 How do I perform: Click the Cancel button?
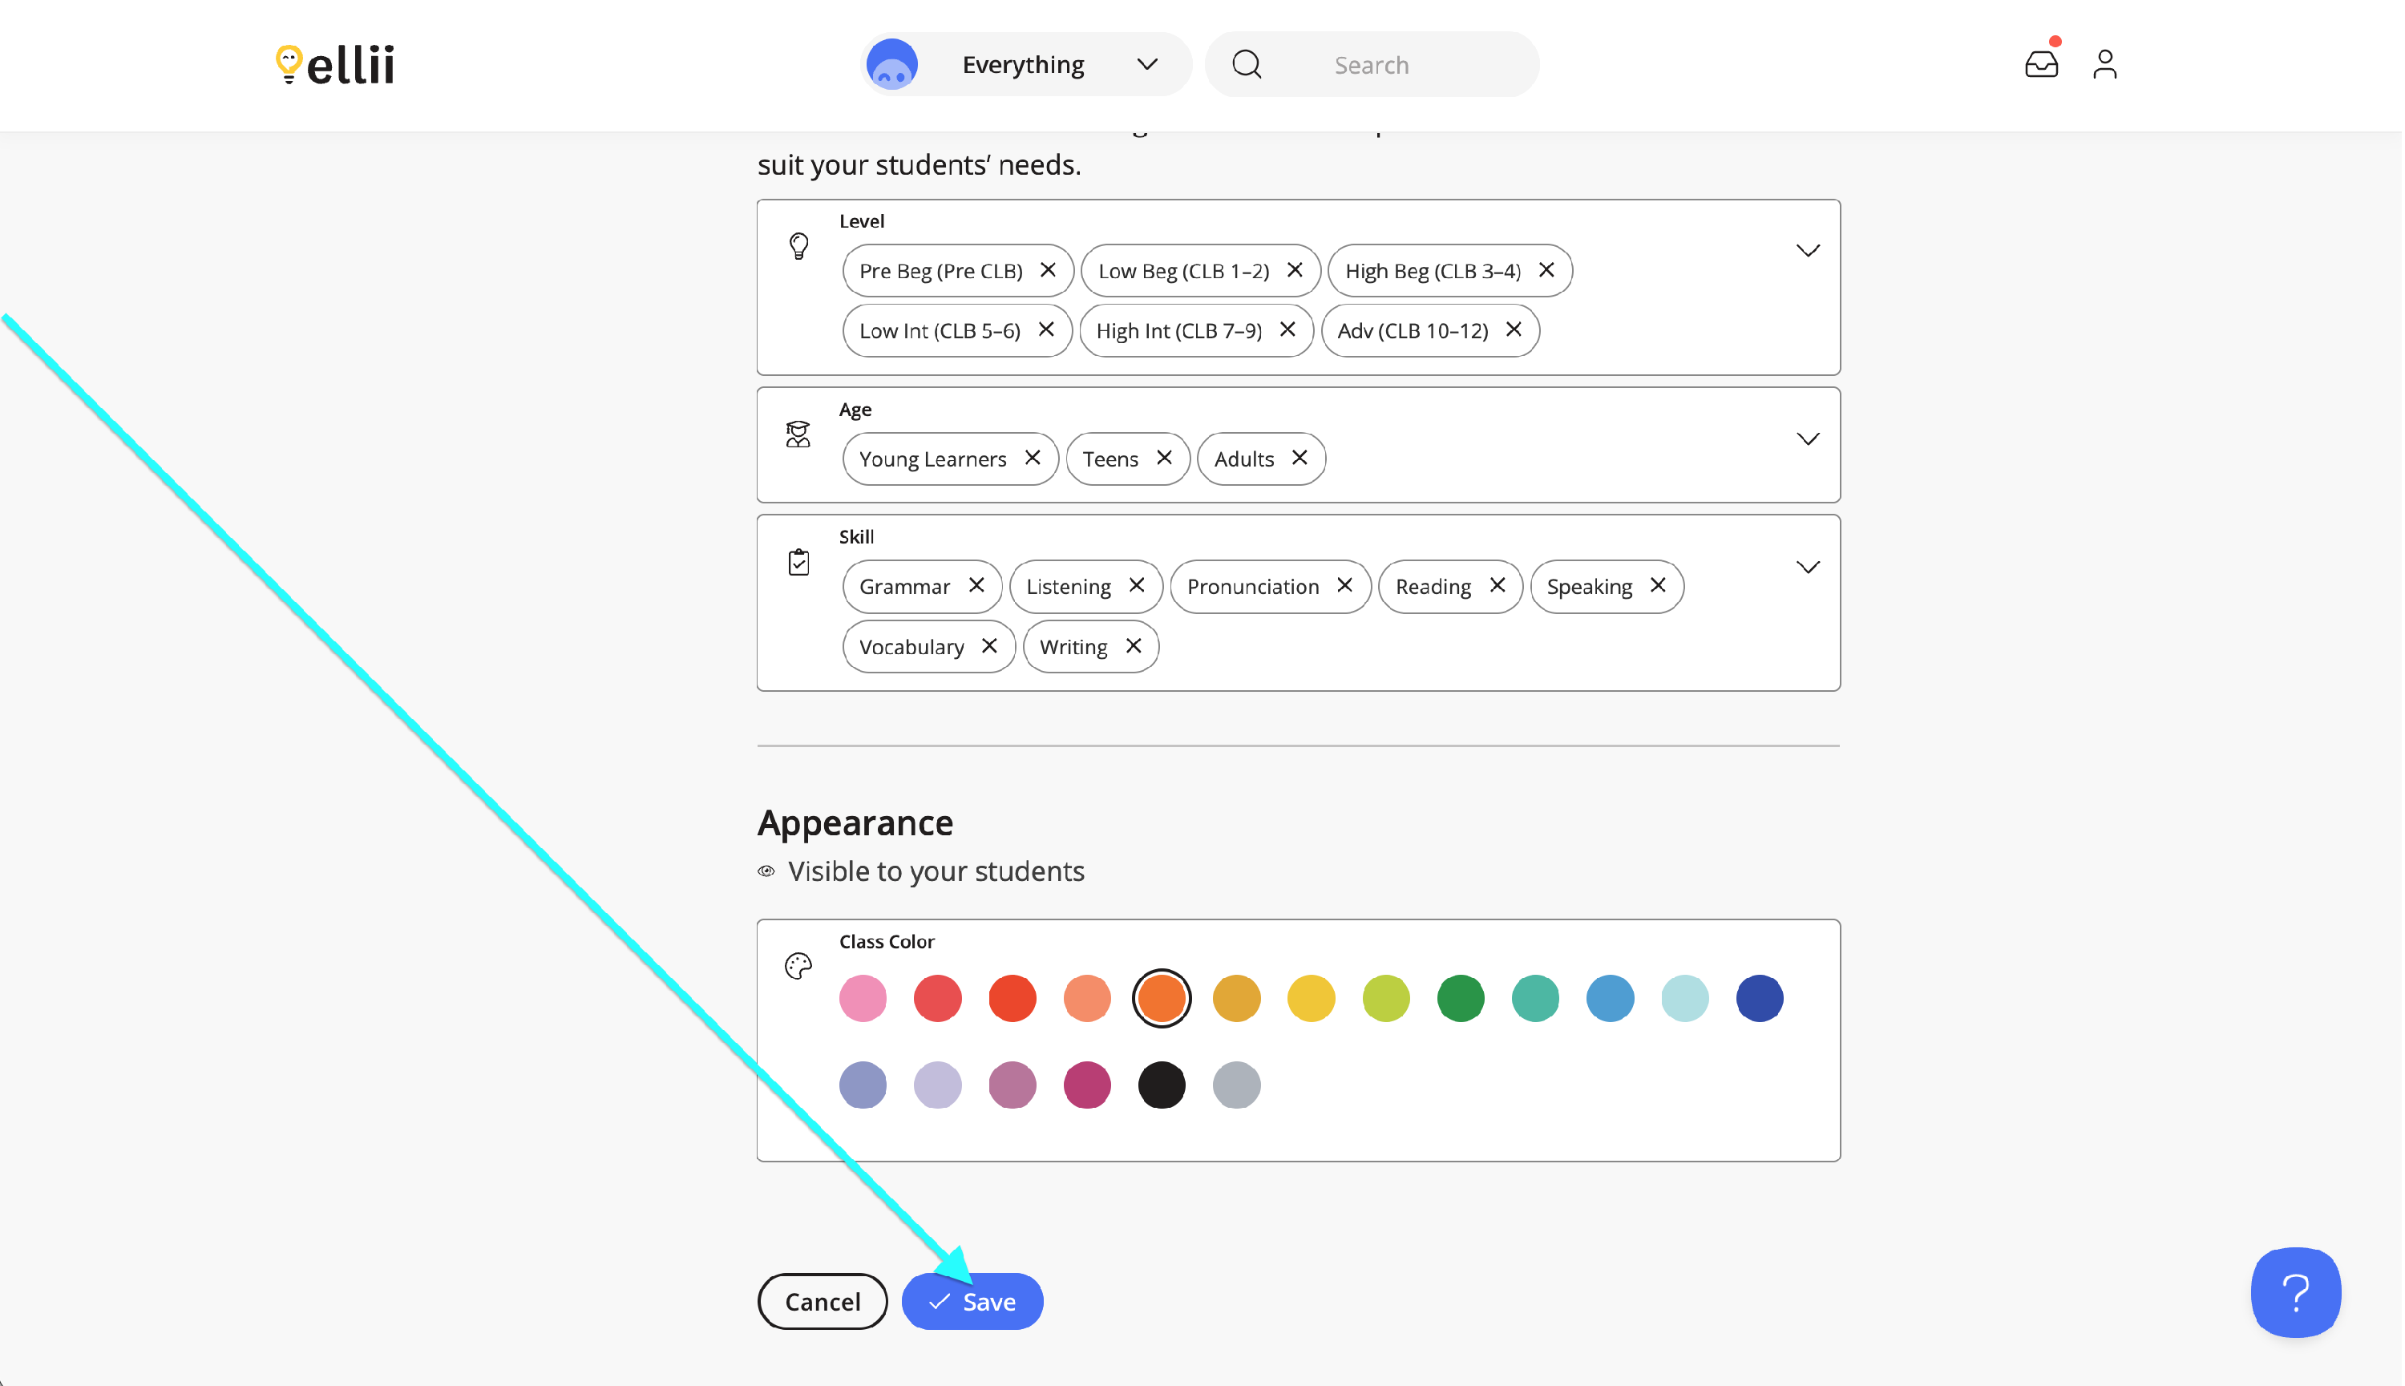coord(823,1301)
